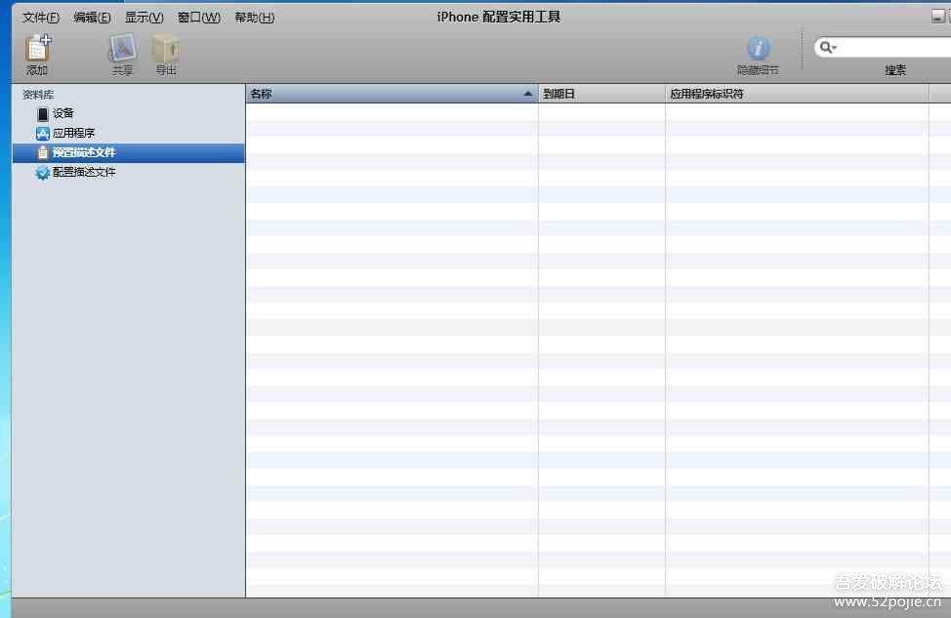This screenshot has width=951, height=618.
Task: Toggle the sort arrow in 名称 column
Action: click(527, 94)
